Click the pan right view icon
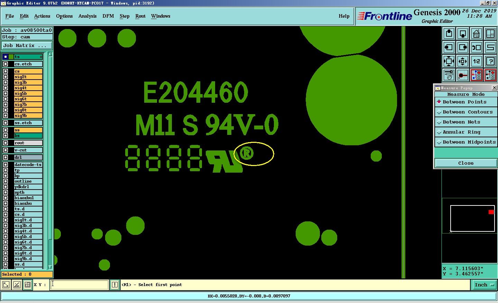Viewport: 498px width, 303px height. tap(463, 47)
